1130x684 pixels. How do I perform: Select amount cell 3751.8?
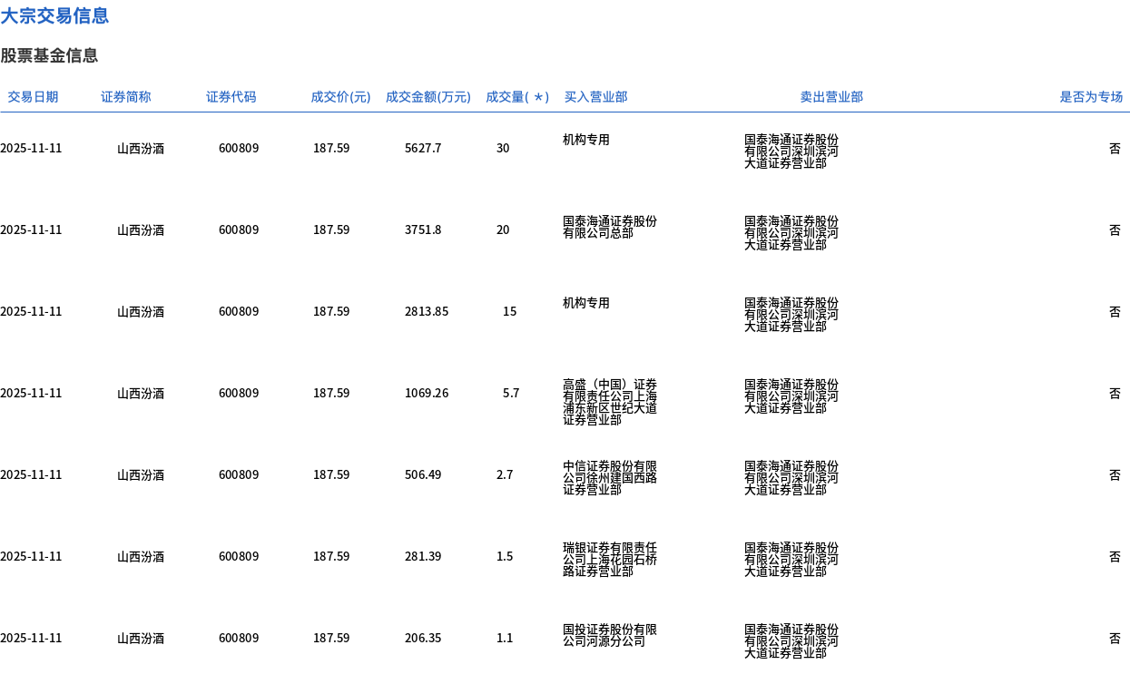[x=423, y=230]
